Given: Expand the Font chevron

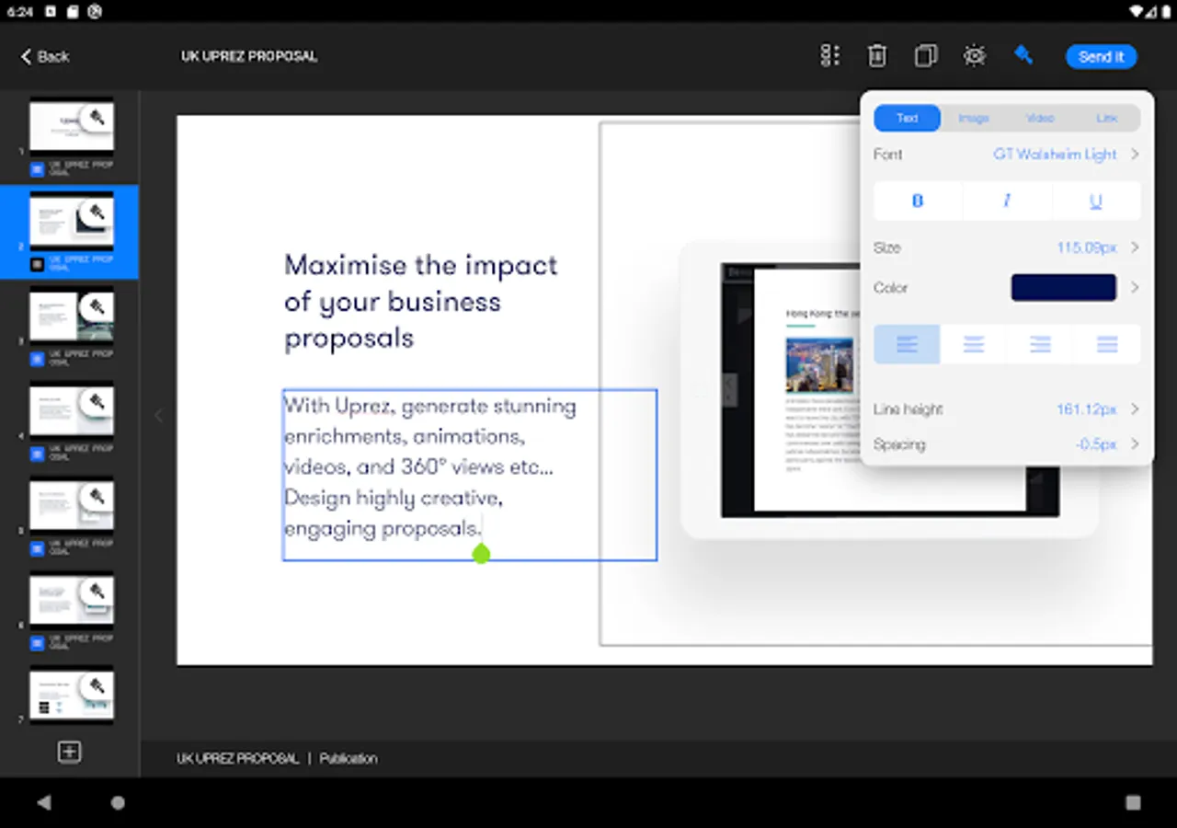Looking at the screenshot, I should coord(1135,155).
